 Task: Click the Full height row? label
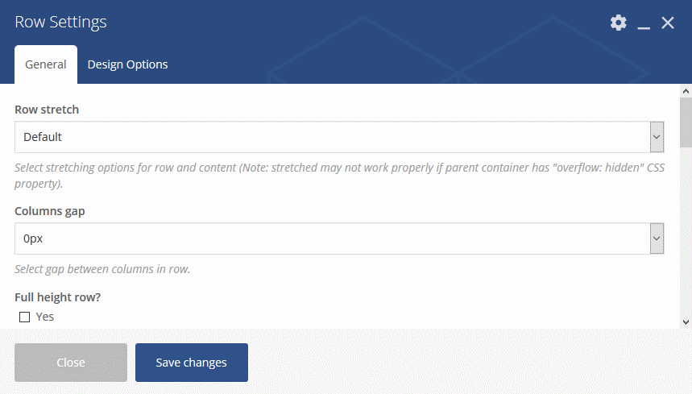58,297
